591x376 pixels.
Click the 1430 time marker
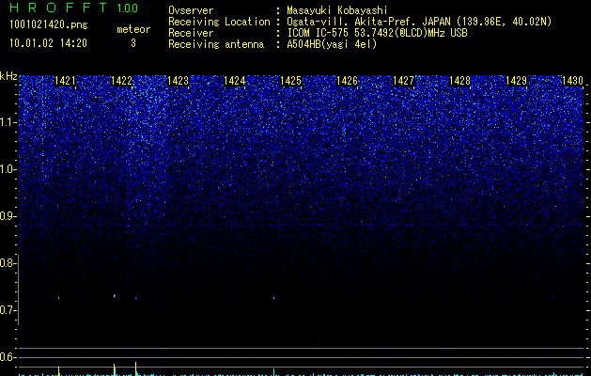coord(572,81)
